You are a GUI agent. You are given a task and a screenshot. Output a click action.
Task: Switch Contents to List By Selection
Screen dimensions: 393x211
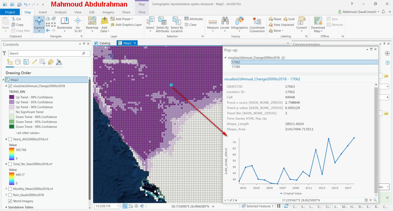[x=26, y=62]
